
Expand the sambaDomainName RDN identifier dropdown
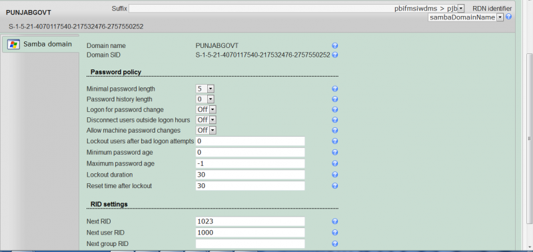coord(465,17)
